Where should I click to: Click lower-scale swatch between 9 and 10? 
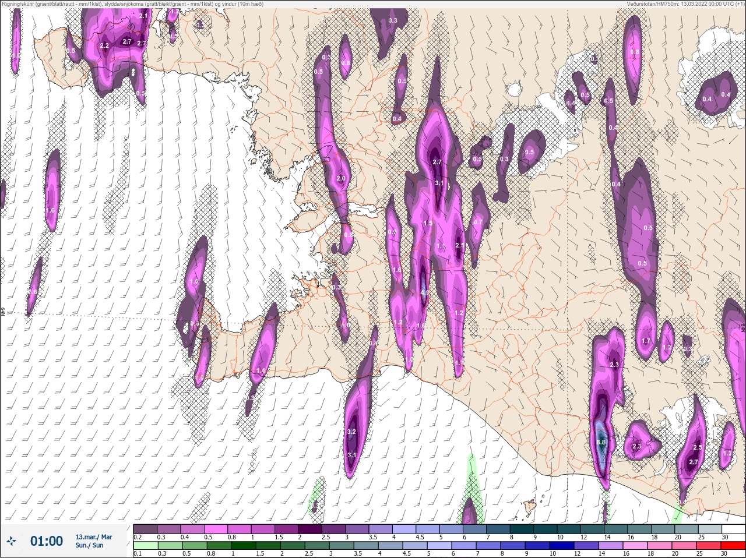tap(537, 546)
